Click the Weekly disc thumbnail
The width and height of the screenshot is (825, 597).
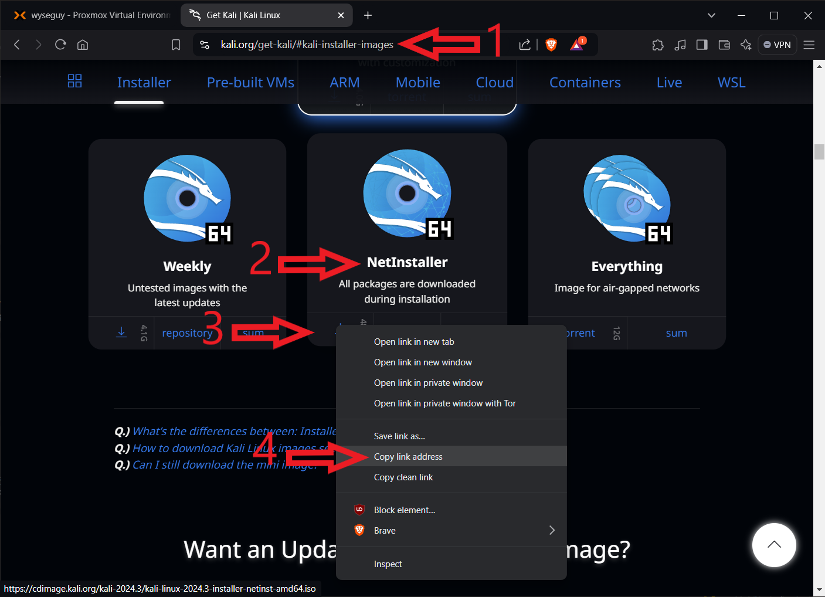click(188, 199)
